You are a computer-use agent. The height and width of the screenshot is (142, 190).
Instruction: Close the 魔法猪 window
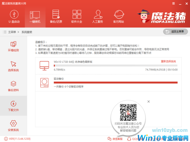pyautogui.click(x=187, y=4)
